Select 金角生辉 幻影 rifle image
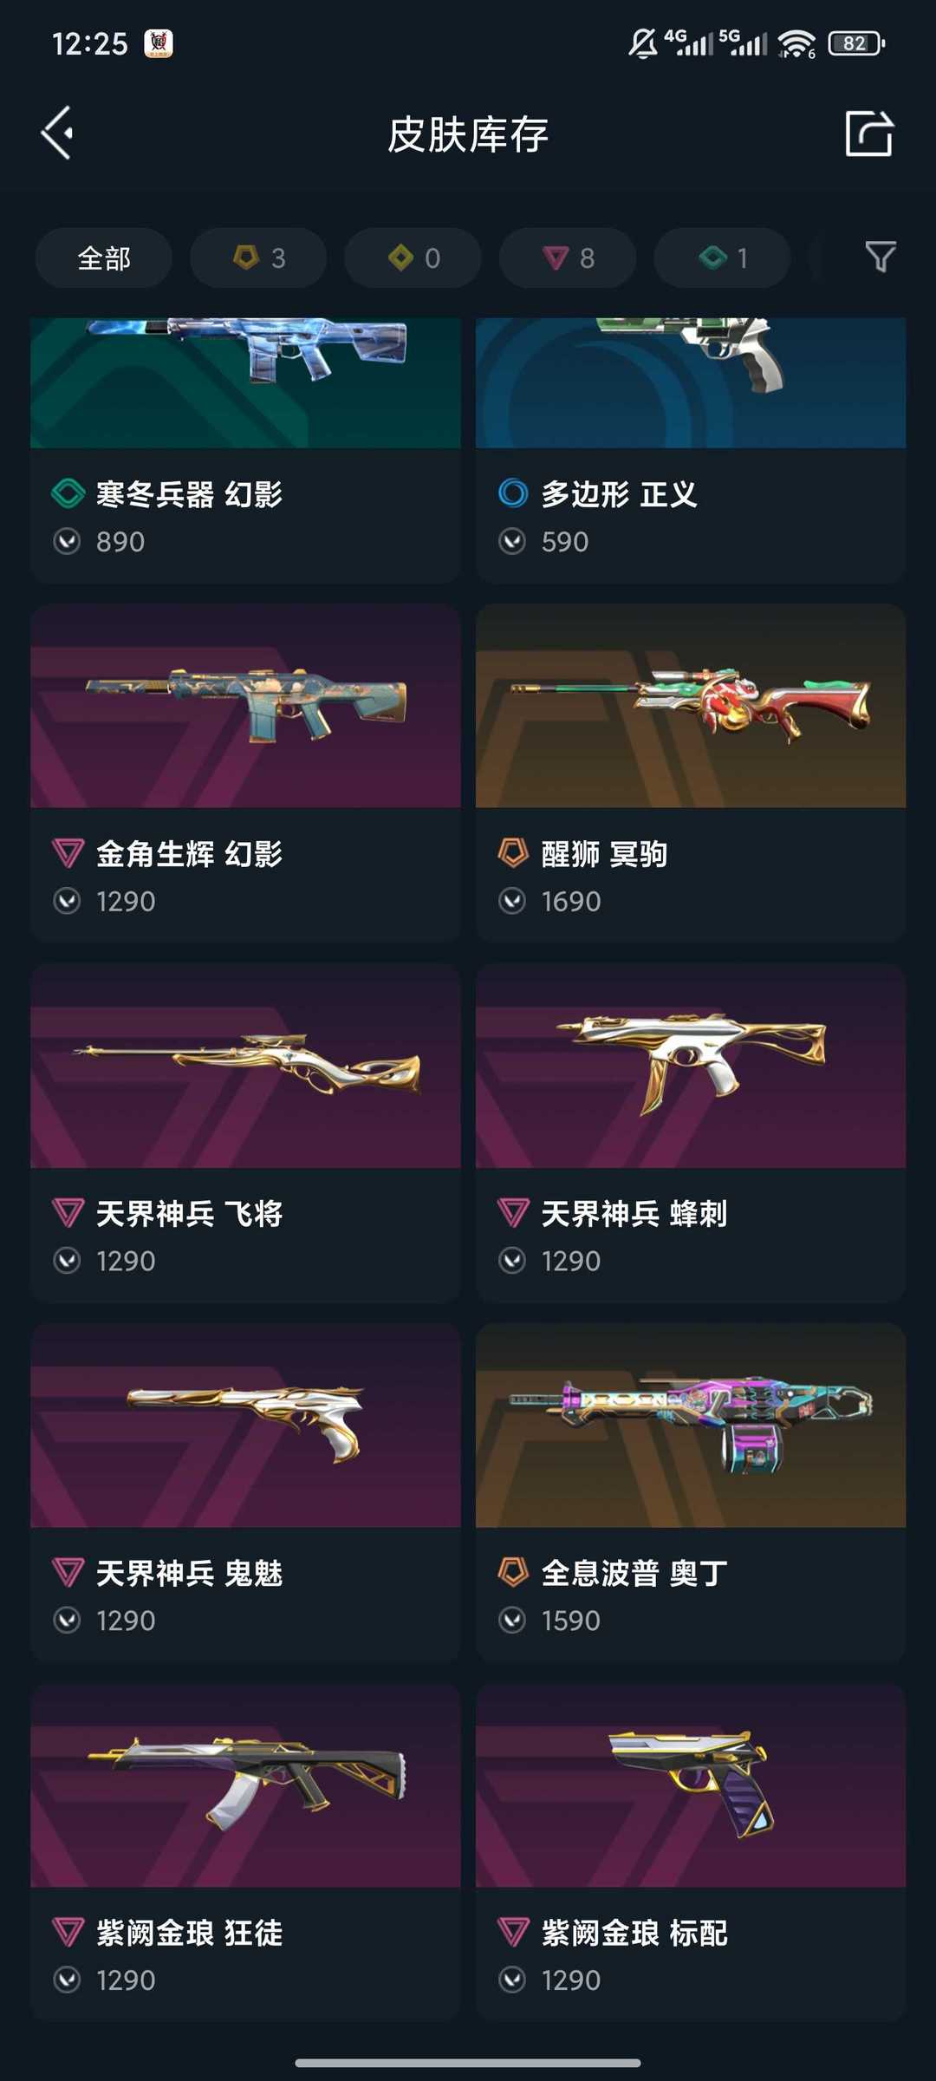936x2081 pixels. tap(245, 706)
